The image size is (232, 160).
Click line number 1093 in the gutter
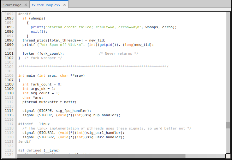[x=9, y=18]
